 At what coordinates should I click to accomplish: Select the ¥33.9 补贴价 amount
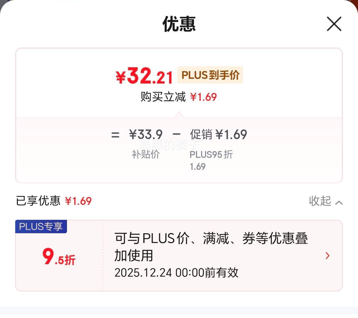point(146,135)
